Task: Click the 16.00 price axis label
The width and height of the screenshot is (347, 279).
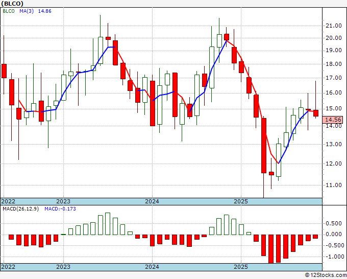Action: tap(334, 92)
